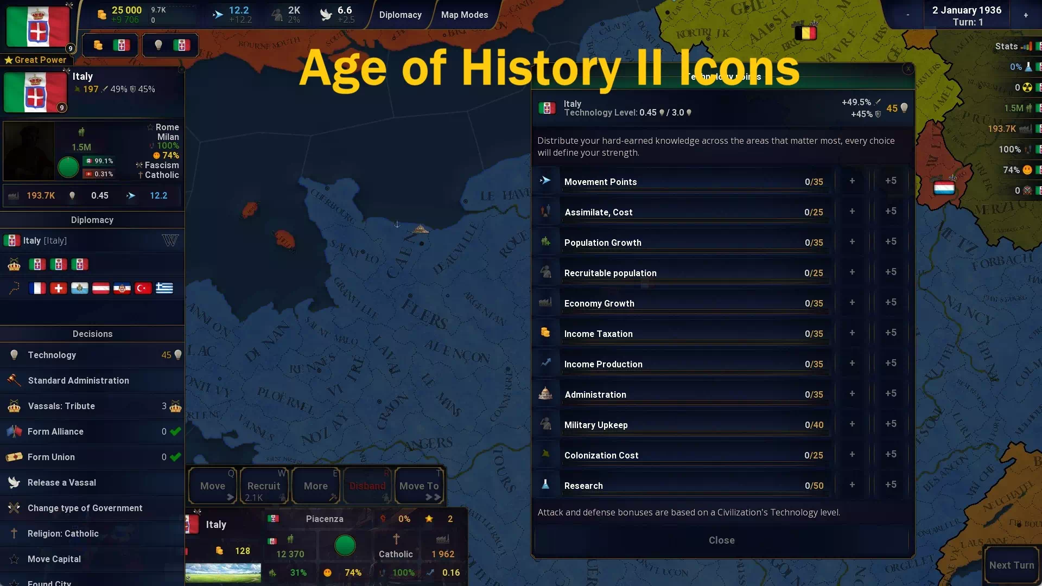
Task: Click the Piacenza terrain thumbnail
Action: (x=223, y=573)
